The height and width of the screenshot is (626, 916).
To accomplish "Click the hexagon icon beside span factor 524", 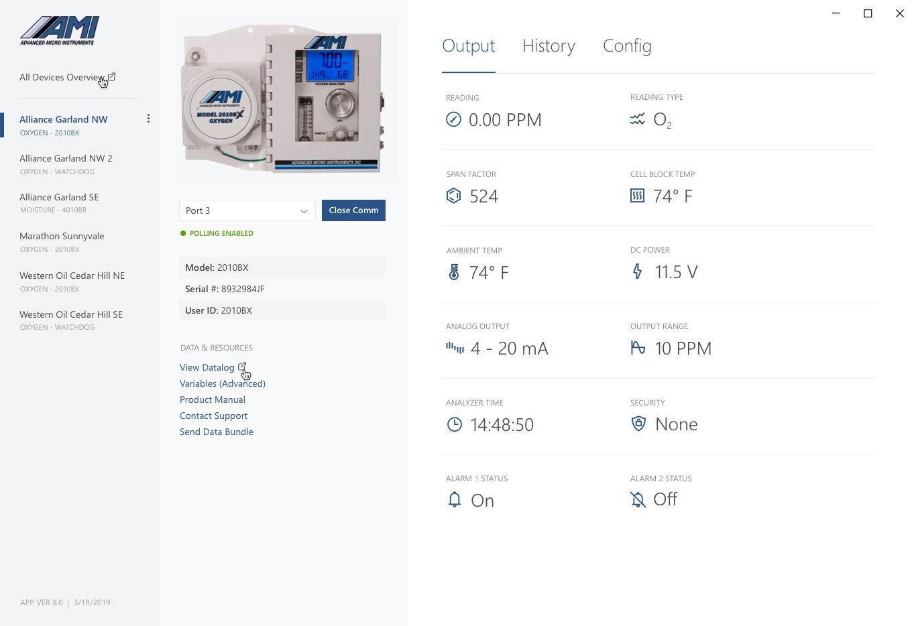I will click(x=454, y=196).
